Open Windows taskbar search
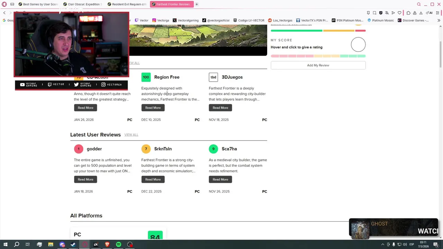The image size is (443, 249). pos(16,245)
